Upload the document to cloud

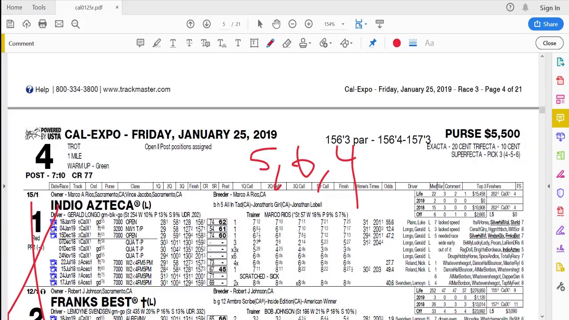click(27, 24)
